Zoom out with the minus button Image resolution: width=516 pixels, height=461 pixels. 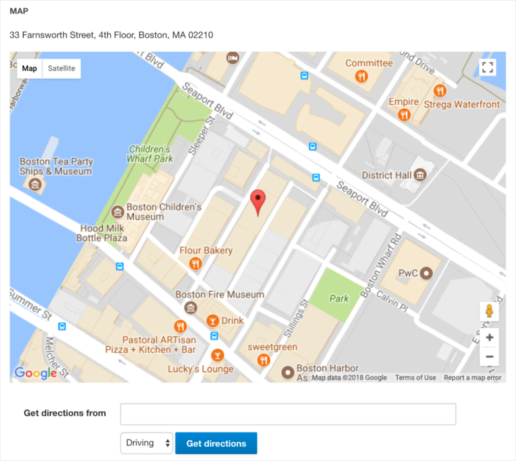[x=489, y=357]
